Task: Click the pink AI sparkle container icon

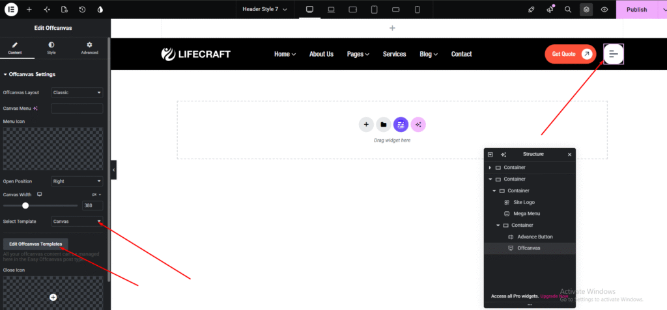Action: tap(418, 124)
